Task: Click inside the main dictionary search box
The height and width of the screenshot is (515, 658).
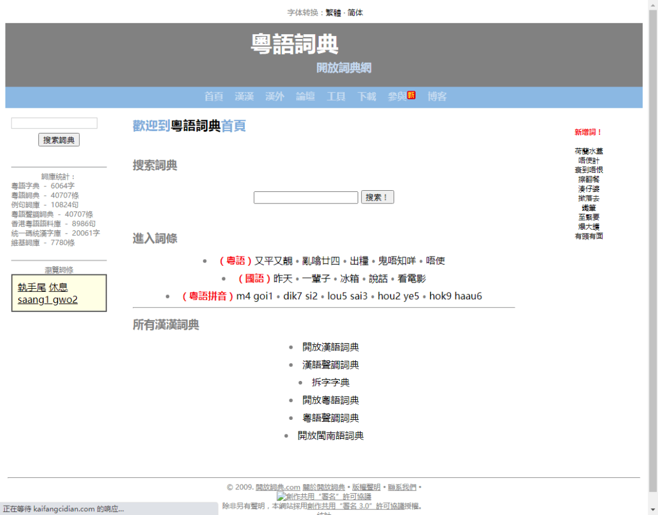Action: click(305, 197)
